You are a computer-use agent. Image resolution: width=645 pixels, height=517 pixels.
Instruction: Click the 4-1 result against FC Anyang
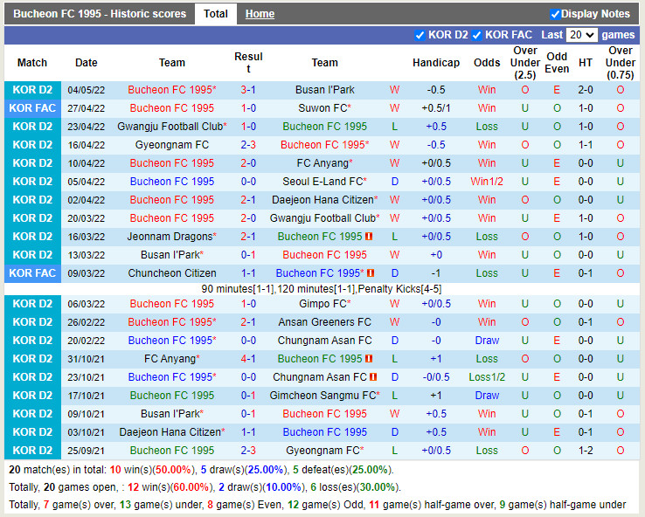tap(248, 358)
